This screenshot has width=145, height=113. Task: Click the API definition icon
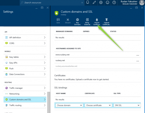tap(6, 37)
